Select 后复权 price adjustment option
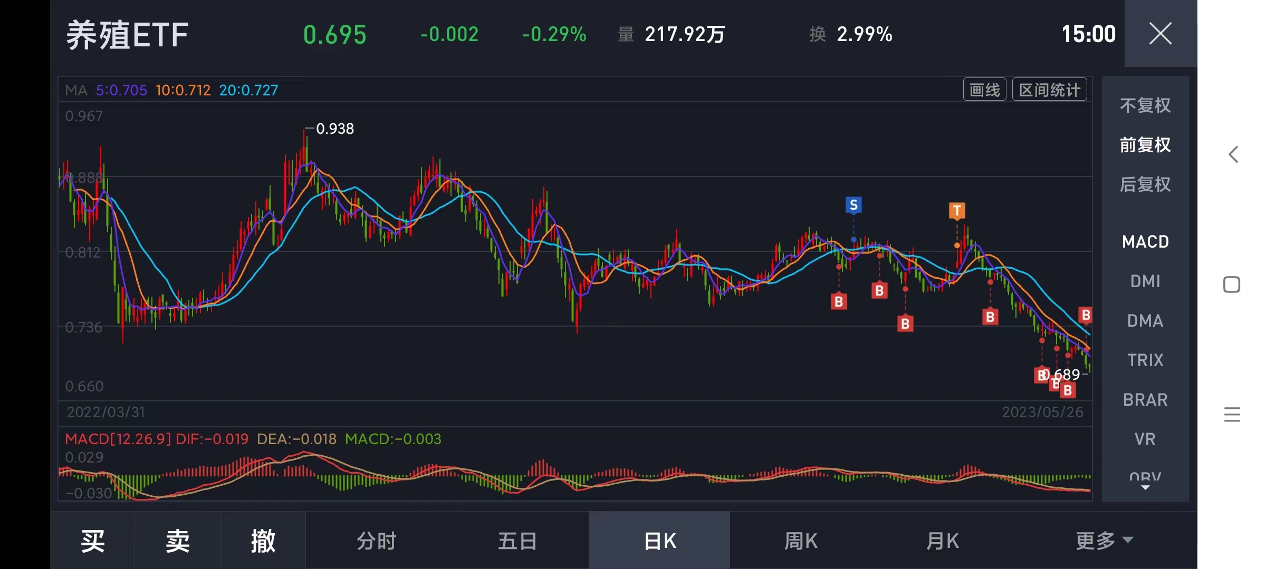 click(1145, 184)
